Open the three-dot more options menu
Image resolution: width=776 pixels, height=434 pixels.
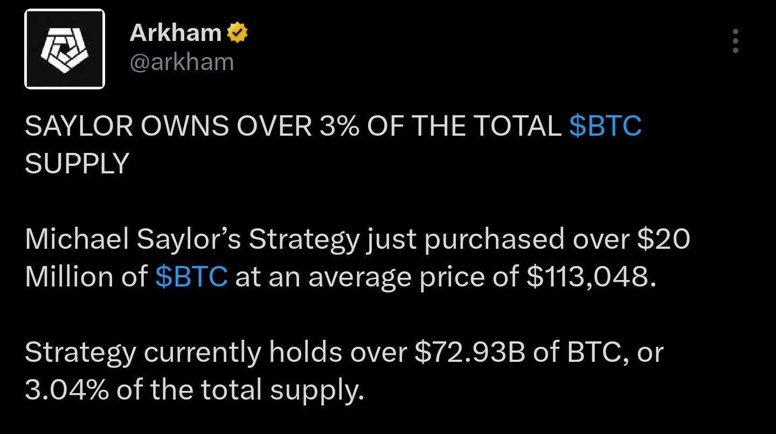click(x=735, y=41)
